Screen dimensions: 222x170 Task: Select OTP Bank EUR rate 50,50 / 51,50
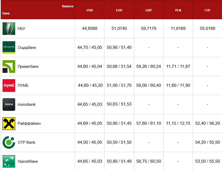[x=119, y=142]
